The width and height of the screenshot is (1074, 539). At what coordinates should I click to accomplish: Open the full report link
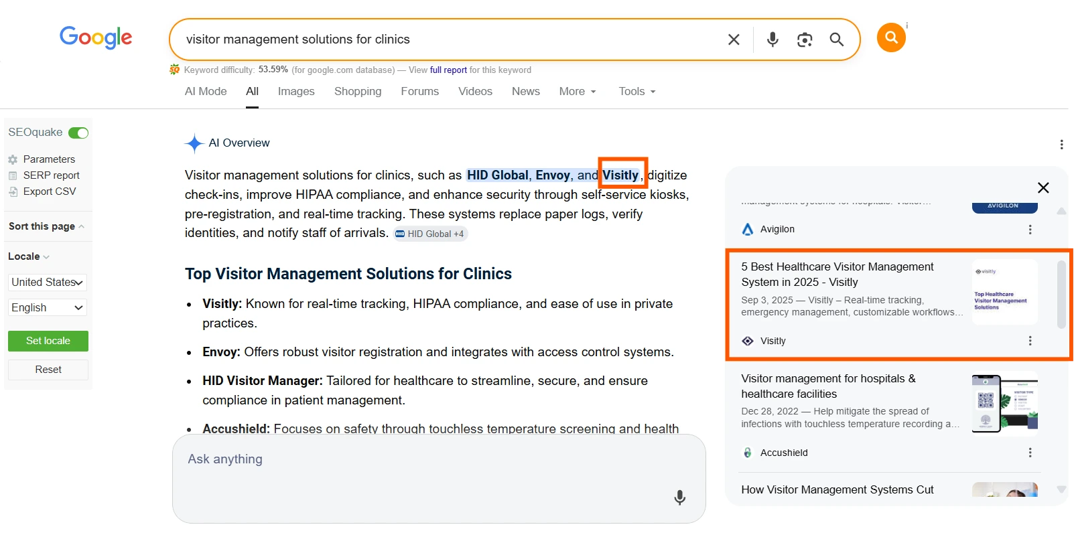tap(448, 70)
